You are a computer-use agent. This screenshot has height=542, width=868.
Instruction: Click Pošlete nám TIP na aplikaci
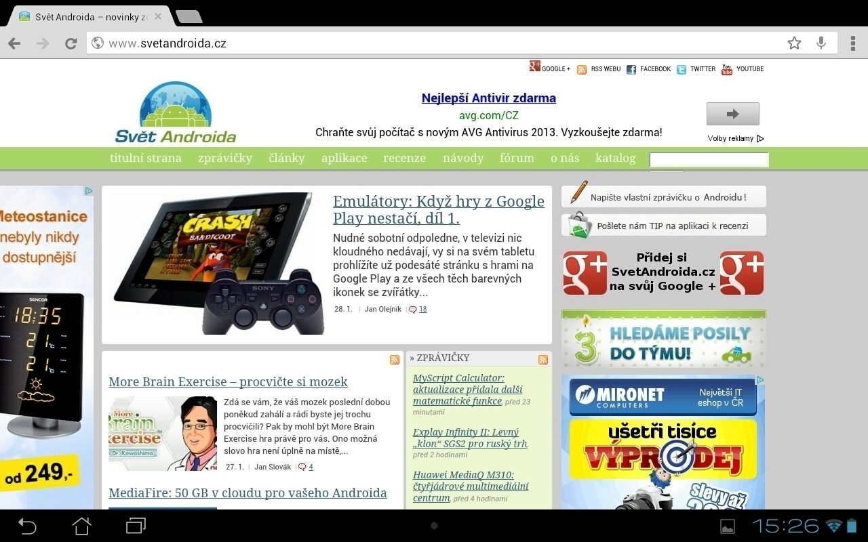663,225
